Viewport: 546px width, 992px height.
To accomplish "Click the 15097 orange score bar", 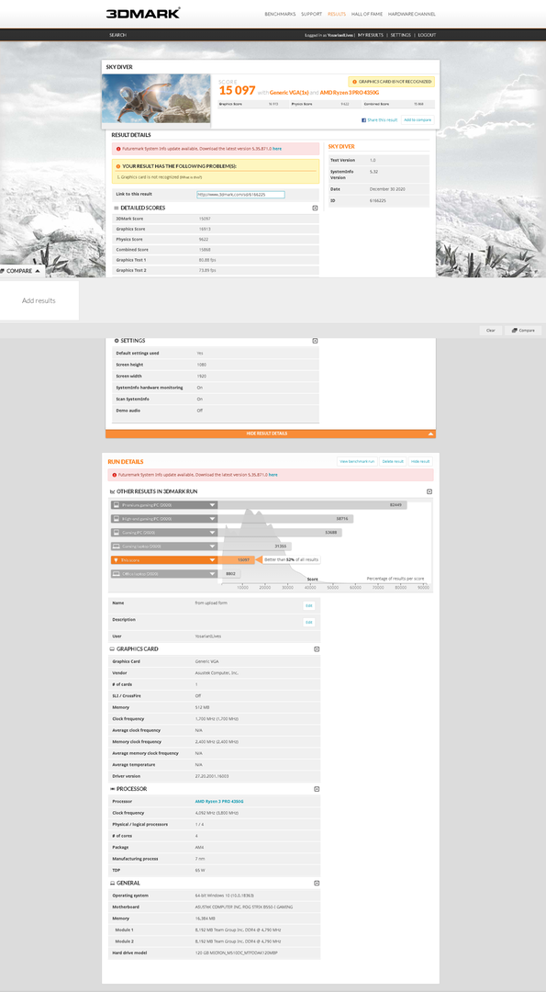I will pos(236,560).
